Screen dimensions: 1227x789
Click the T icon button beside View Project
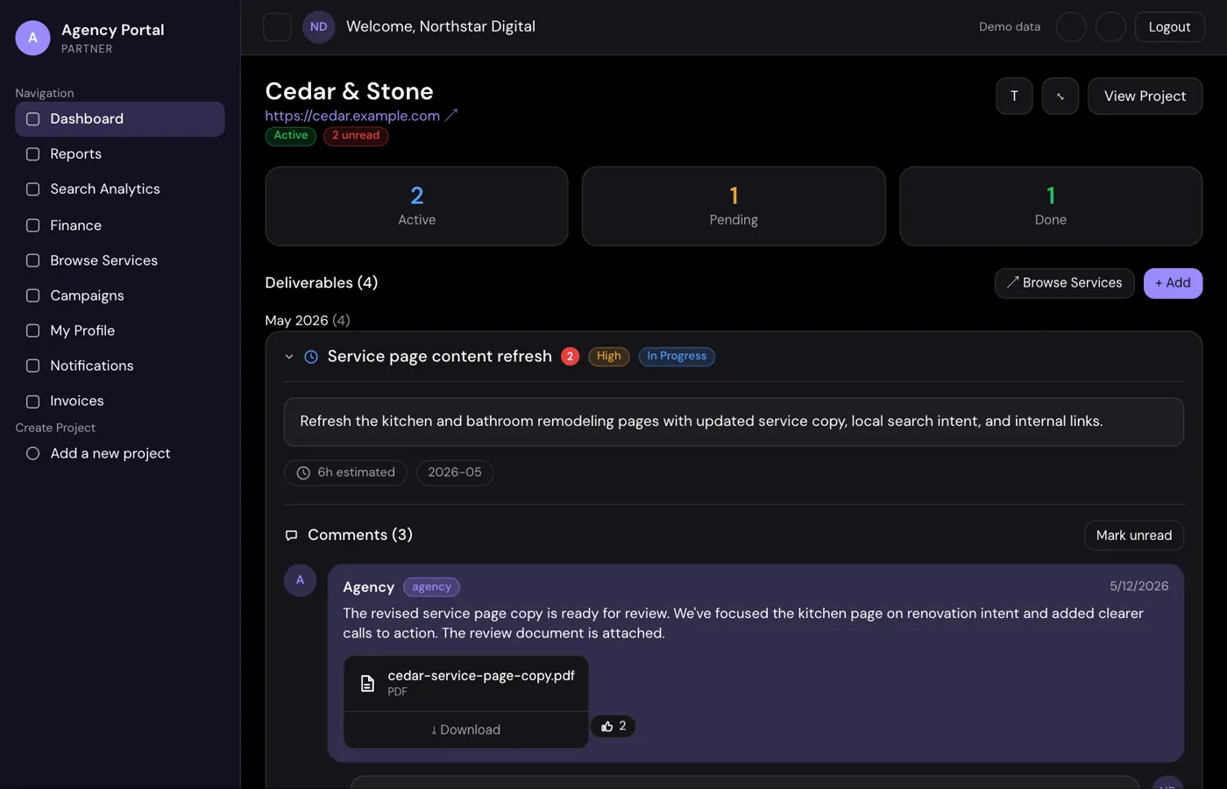click(1014, 96)
